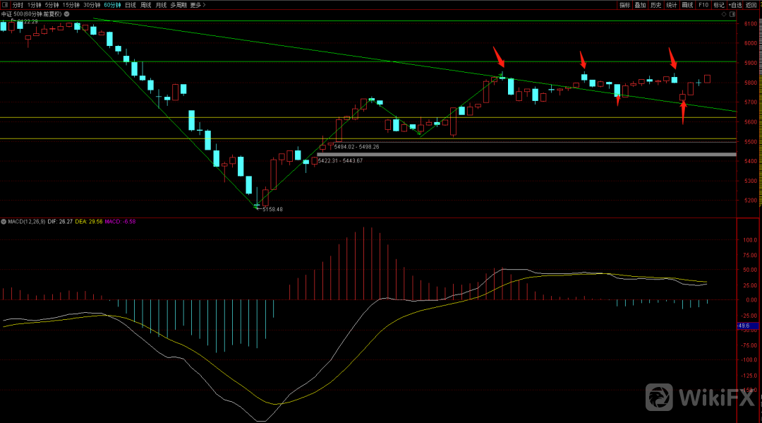Click the 返回 back button
The height and width of the screenshot is (423, 762).
click(752, 5)
